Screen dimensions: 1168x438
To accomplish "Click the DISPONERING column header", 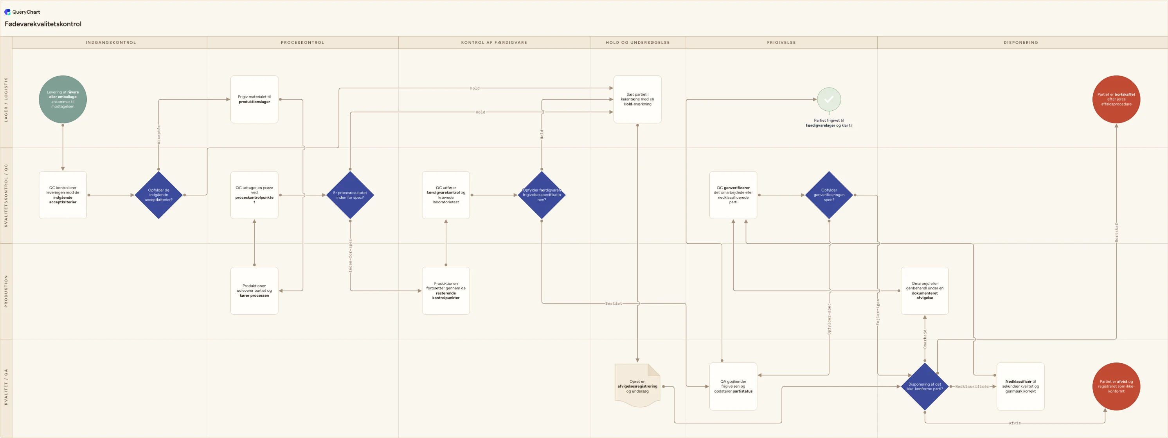I will click(1020, 43).
